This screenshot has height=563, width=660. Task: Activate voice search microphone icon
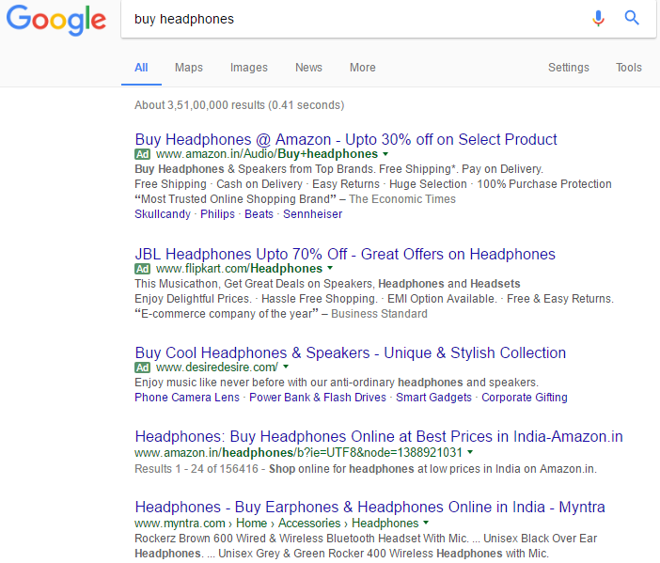point(598,18)
